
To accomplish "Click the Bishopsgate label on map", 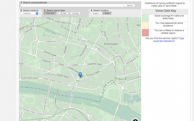I will (x=111, y=44).
